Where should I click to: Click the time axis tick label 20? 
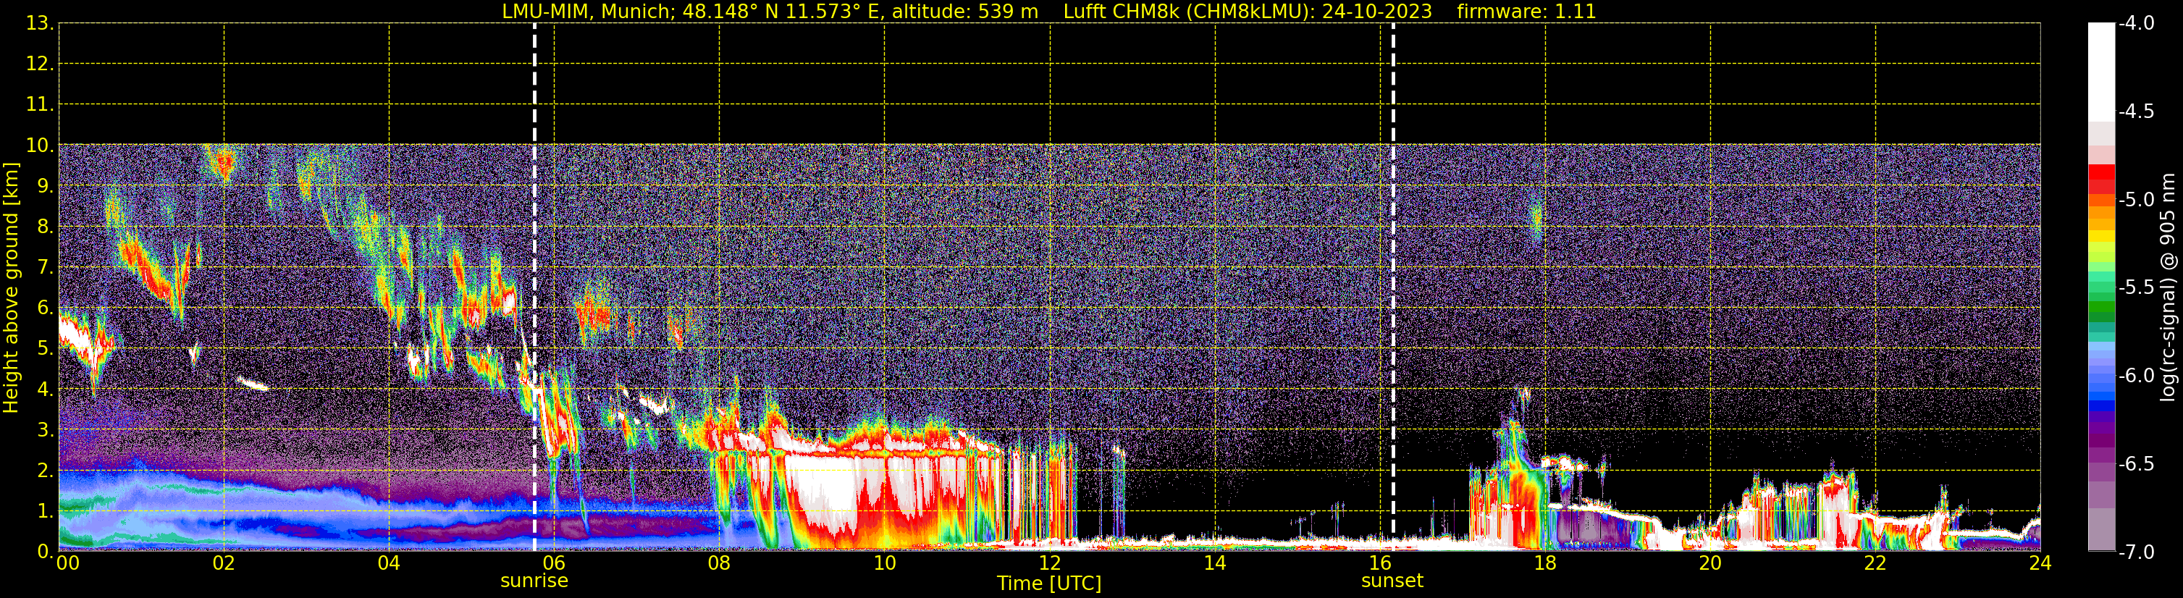click(x=1710, y=564)
